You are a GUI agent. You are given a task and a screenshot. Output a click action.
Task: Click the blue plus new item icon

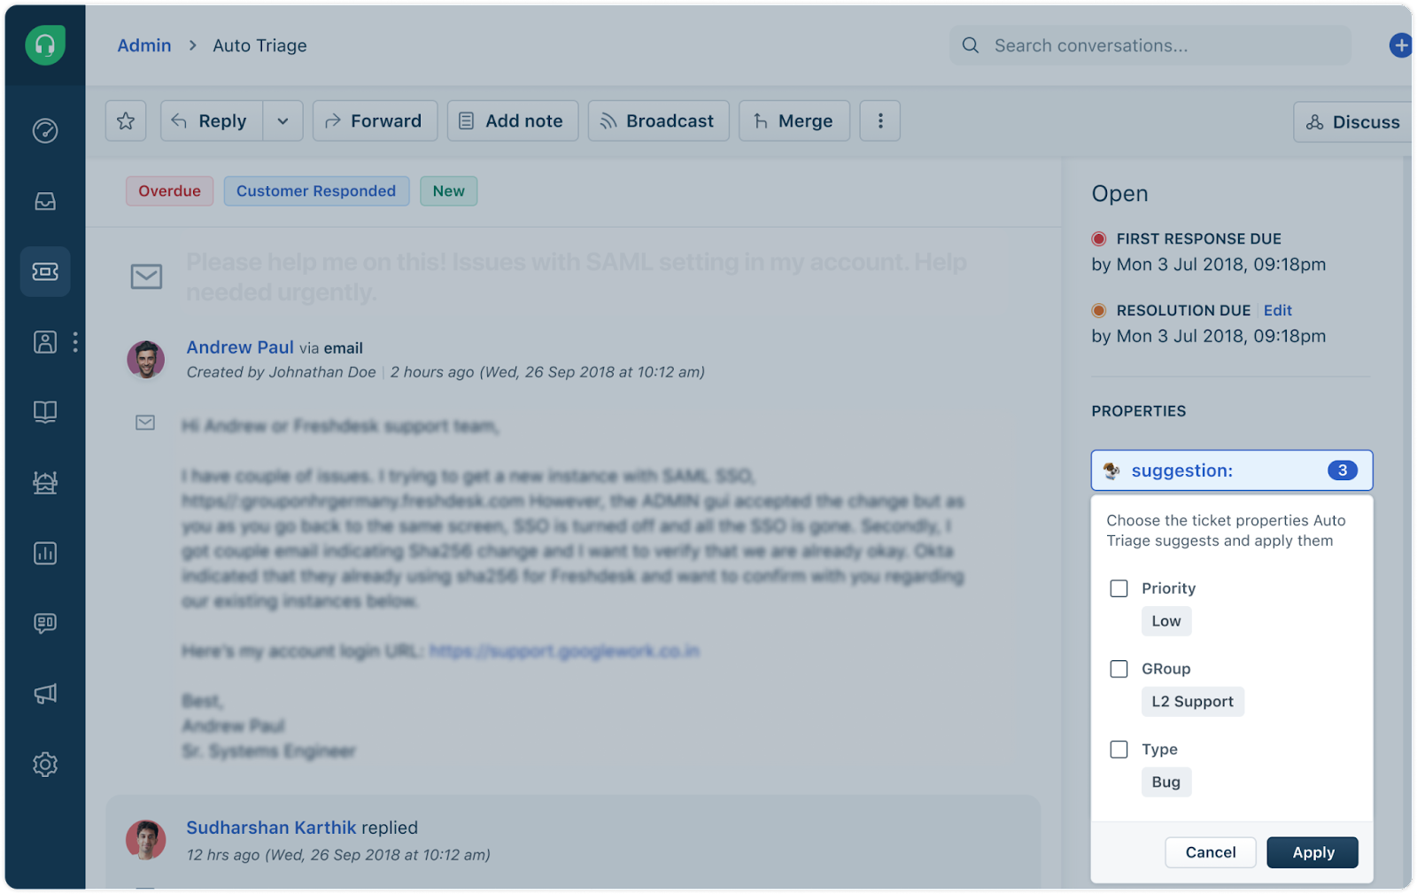click(1400, 45)
